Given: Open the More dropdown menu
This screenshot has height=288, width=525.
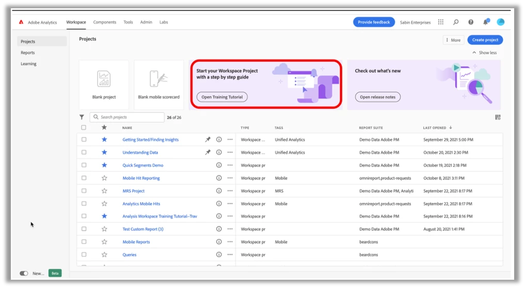Looking at the screenshot, I should coord(453,40).
